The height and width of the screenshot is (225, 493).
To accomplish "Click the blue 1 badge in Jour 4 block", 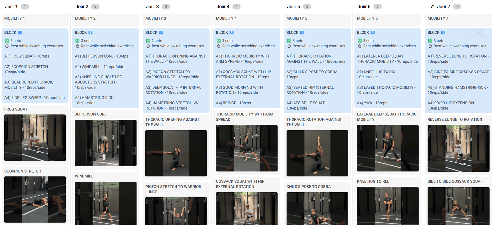I will [x=231, y=32].
